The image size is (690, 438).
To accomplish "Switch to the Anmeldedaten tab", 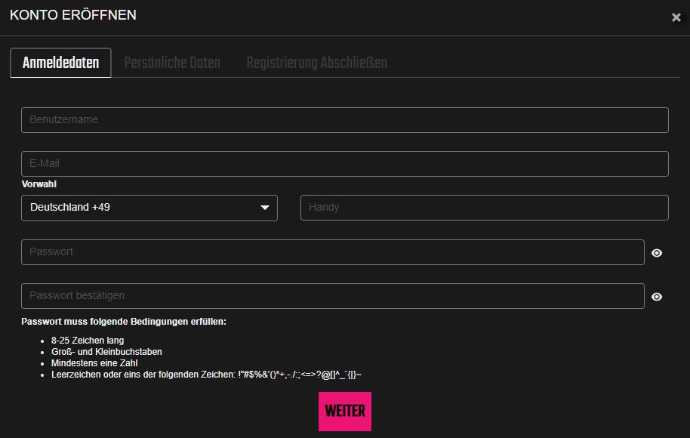I will (60, 63).
